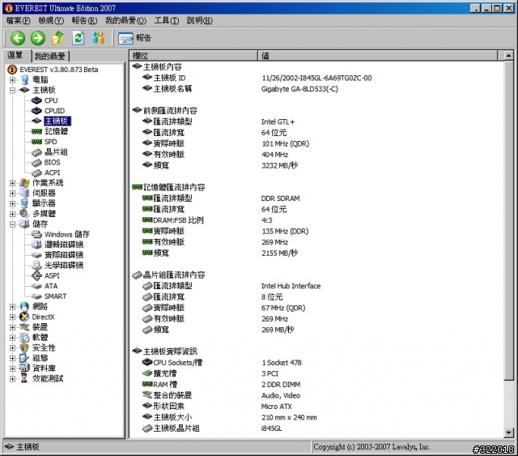This screenshot has width=518, height=456.
Task: Click the 值 column header
Action: pyautogui.click(x=377, y=56)
